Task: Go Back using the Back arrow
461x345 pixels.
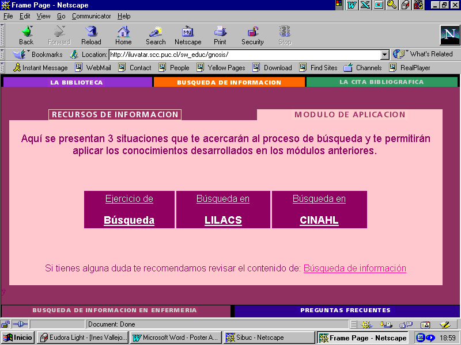Action: coord(27,34)
